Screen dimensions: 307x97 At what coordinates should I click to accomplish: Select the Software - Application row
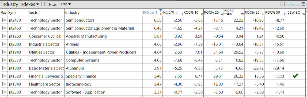pyautogui.click(x=154, y=92)
